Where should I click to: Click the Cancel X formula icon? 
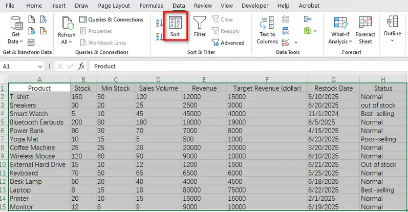(60, 67)
